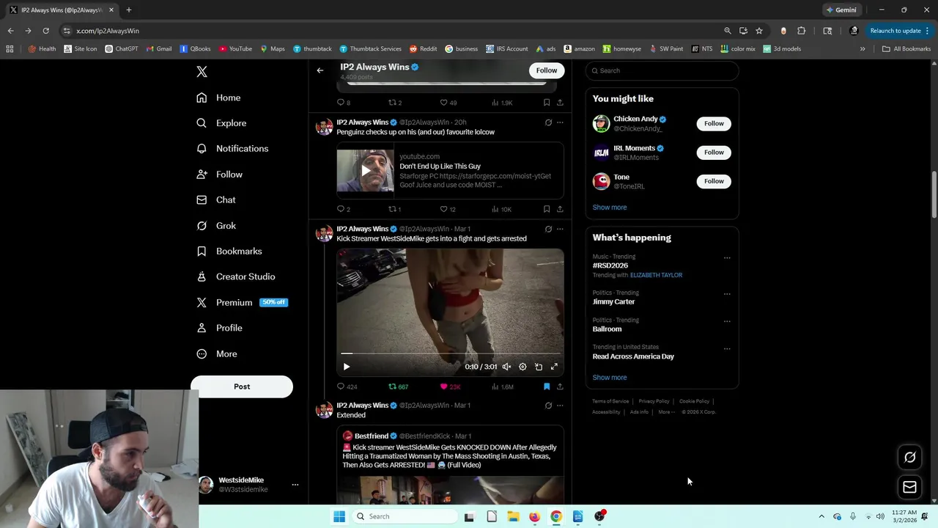Unlike the post with 23K likes
The width and height of the screenshot is (938, 528).
(450, 386)
